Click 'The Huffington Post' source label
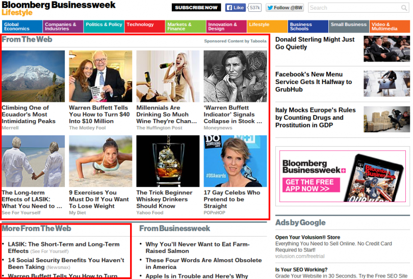 pyautogui.click(x=160, y=128)
